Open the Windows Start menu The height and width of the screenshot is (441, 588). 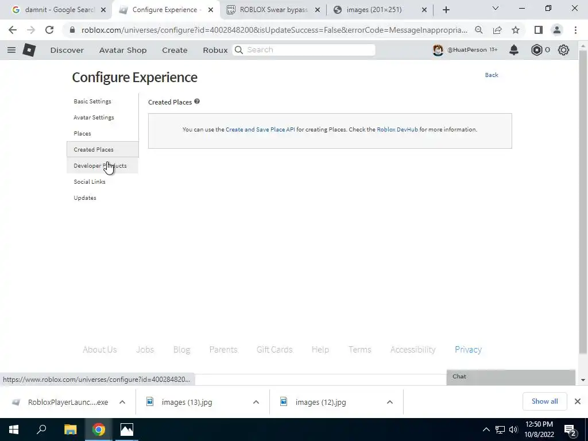tap(14, 430)
